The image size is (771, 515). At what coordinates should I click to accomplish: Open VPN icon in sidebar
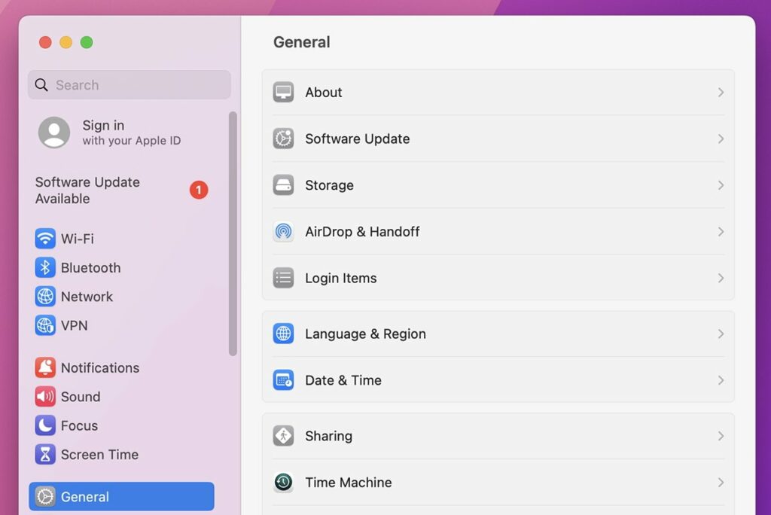click(45, 325)
